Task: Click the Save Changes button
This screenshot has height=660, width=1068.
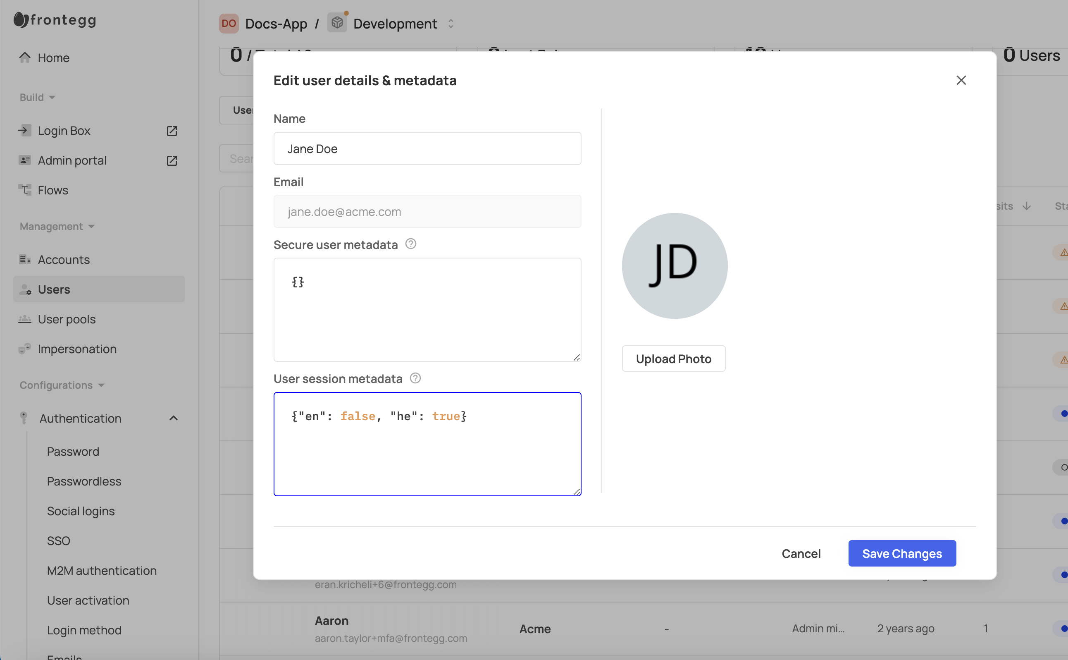Action: (902, 553)
